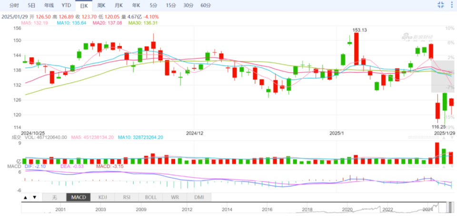
Task: Open the 年线 chart view
Action: pos(49,5)
